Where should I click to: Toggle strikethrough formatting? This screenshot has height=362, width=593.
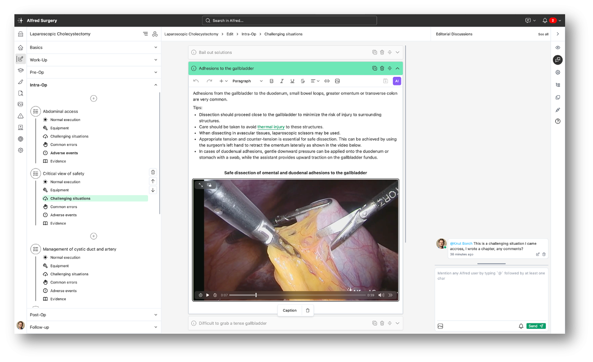point(303,81)
